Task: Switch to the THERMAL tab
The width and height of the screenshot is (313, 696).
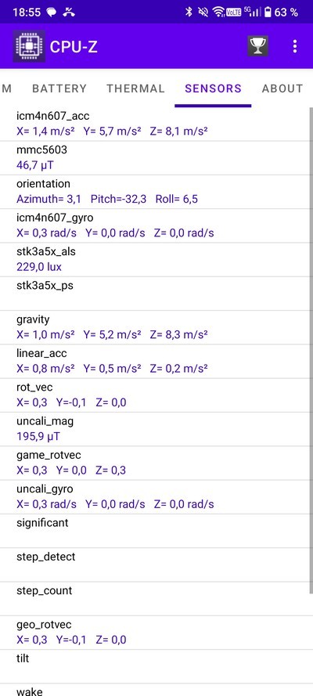Action: [x=135, y=88]
